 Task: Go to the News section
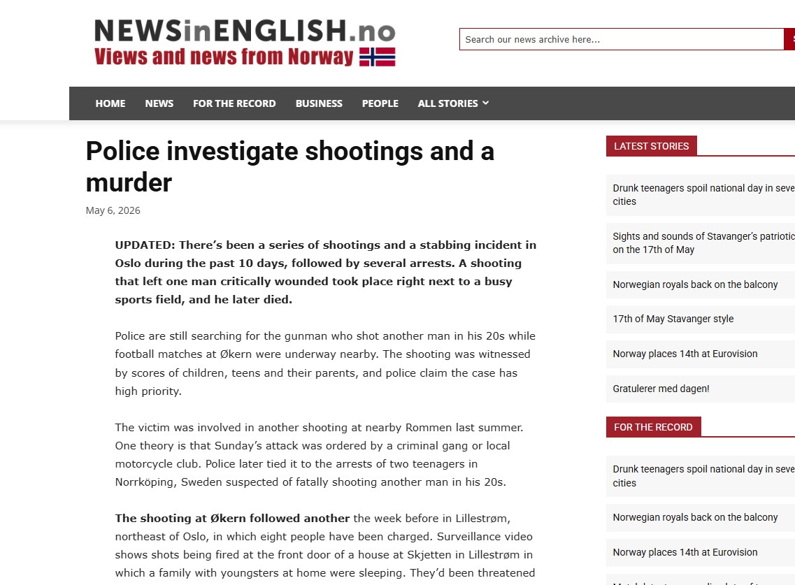pyautogui.click(x=159, y=103)
